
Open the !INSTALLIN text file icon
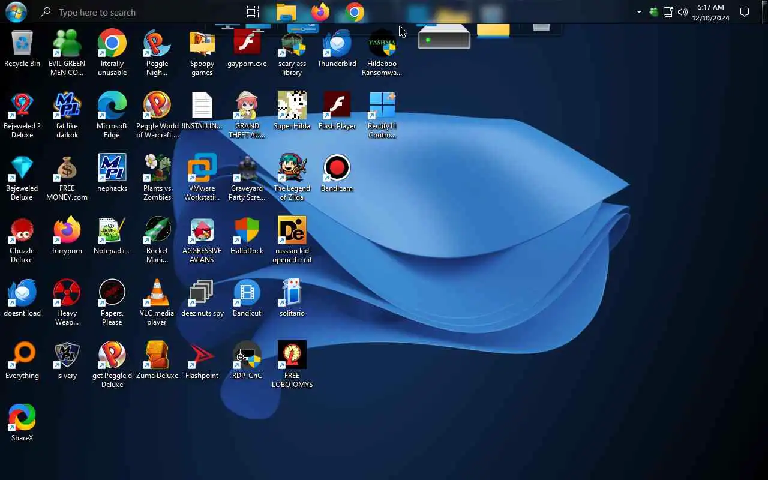click(x=202, y=112)
